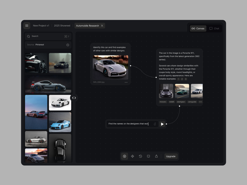Open the carsguide source tag
The height and width of the screenshot is (185, 247).
tap(192, 102)
